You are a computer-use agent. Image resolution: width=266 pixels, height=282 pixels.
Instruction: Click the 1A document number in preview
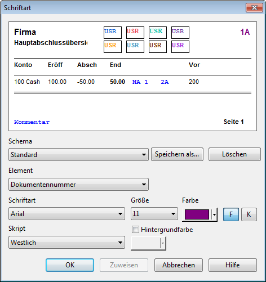point(245,32)
